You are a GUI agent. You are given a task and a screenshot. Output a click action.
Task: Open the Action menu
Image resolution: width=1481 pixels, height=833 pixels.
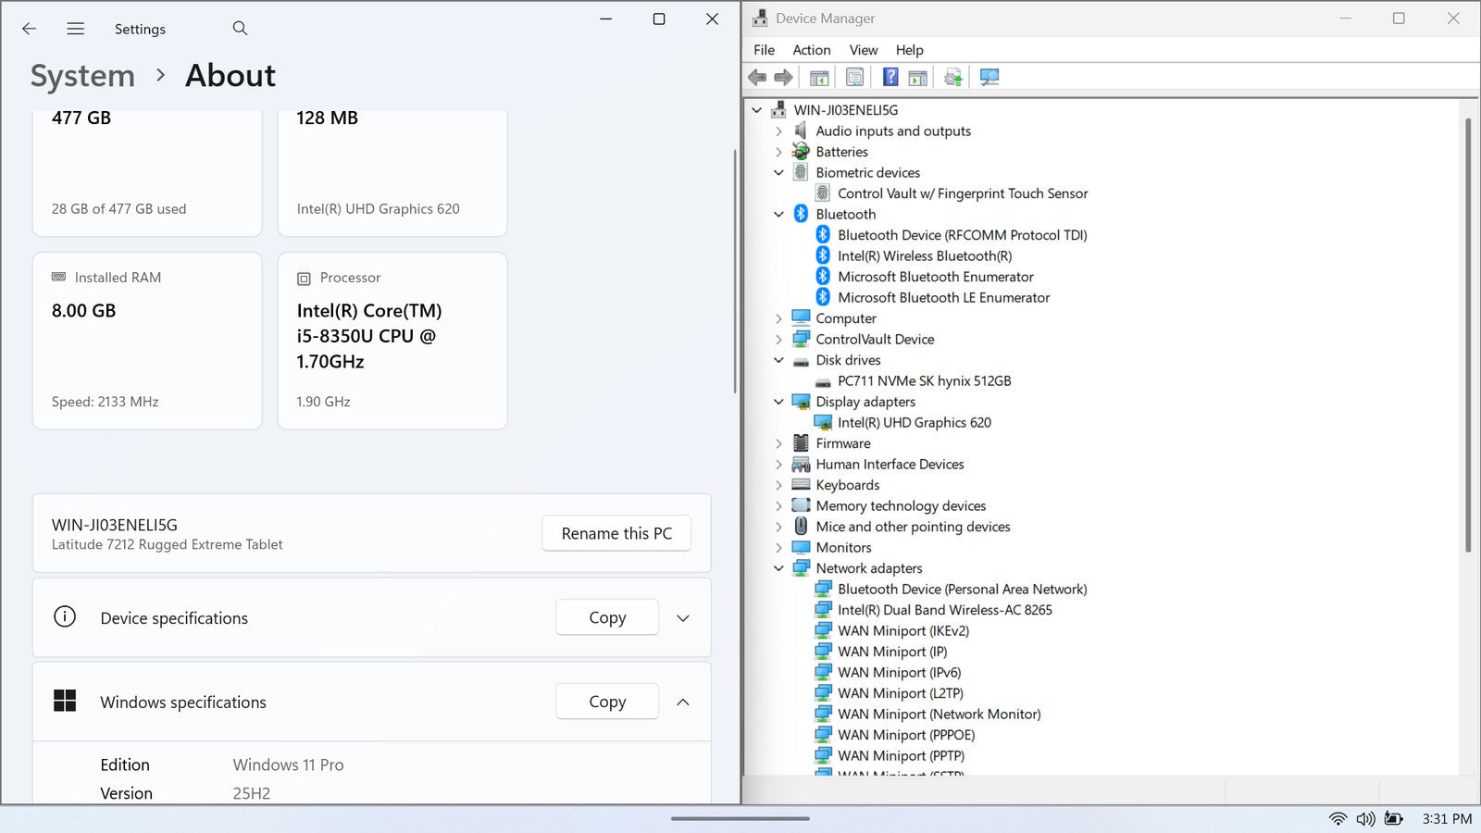point(811,50)
